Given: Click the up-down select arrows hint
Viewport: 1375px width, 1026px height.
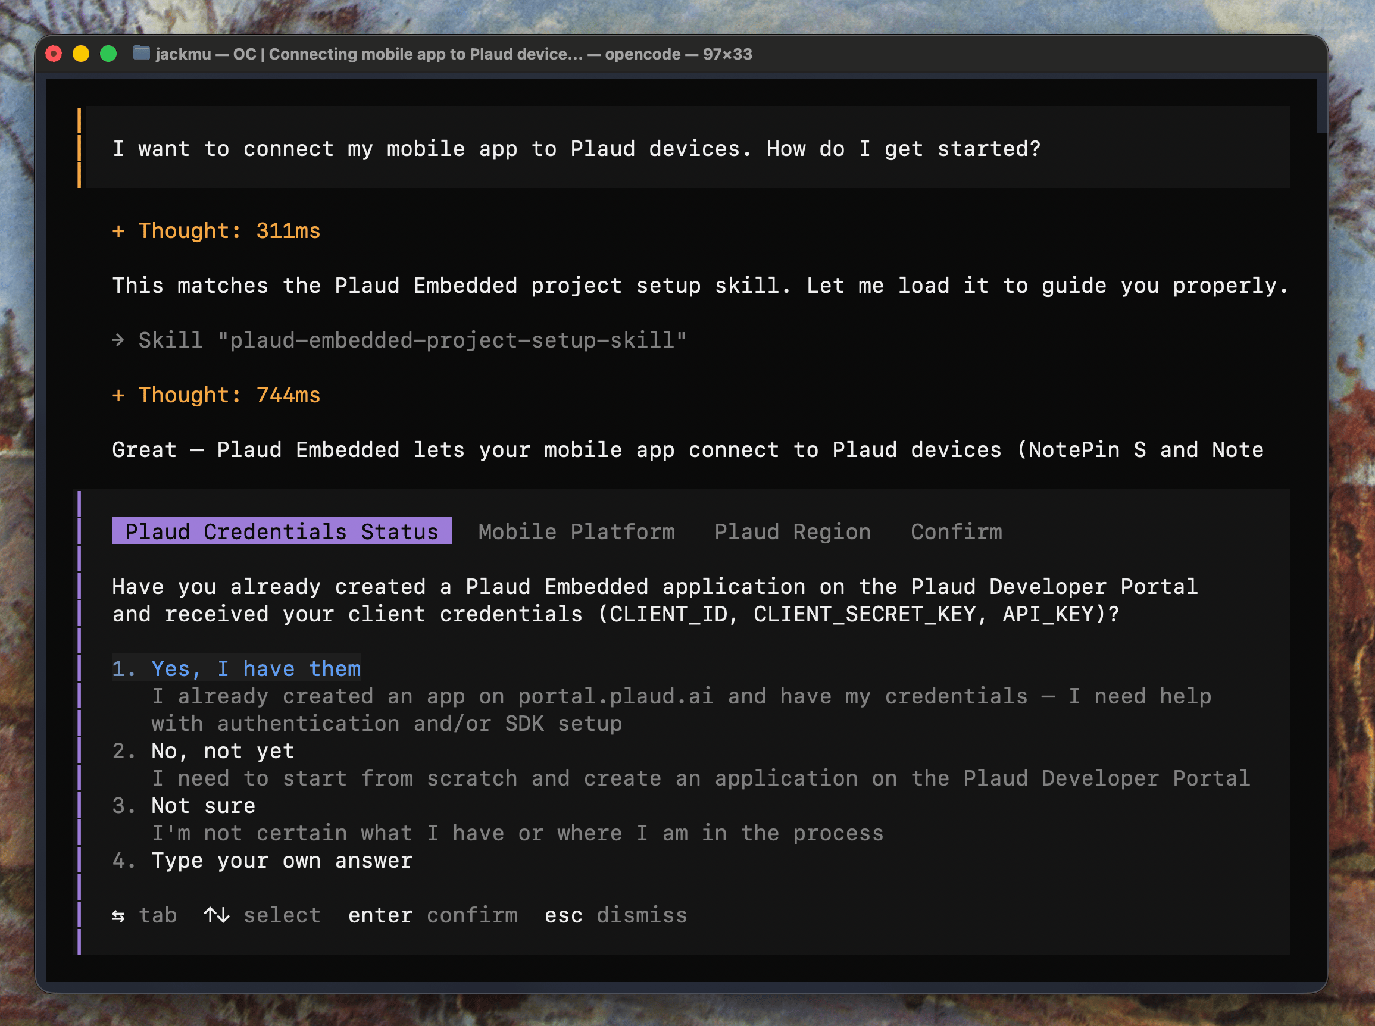Looking at the screenshot, I should pyautogui.click(x=217, y=915).
